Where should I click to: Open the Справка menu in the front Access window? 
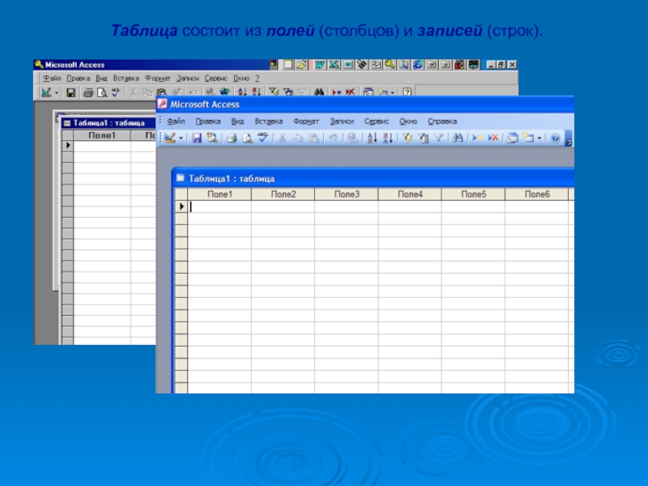(x=442, y=121)
